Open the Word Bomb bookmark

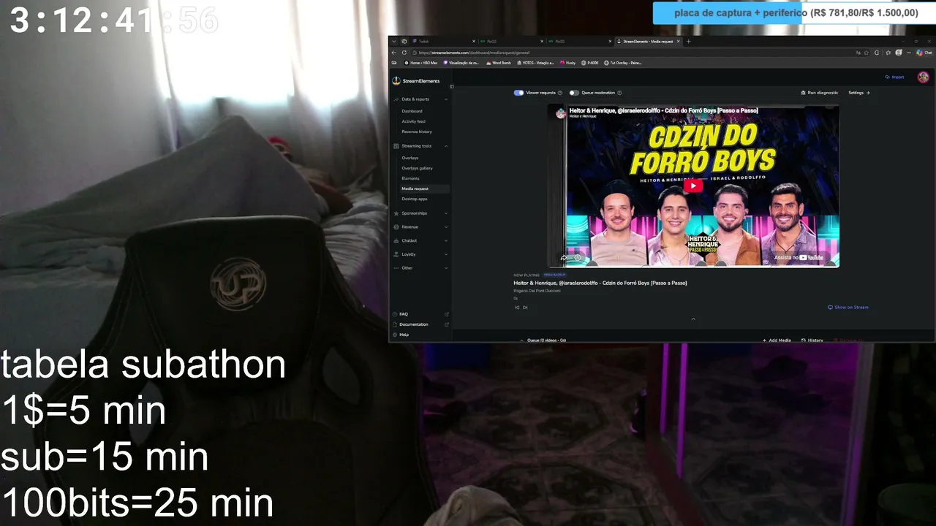pos(498,63)
